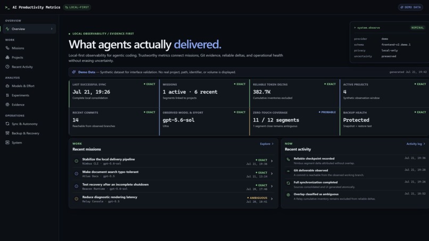
Task: Open chevron for Test recovery after incomplete shutdown
Action: click(271, 186)
